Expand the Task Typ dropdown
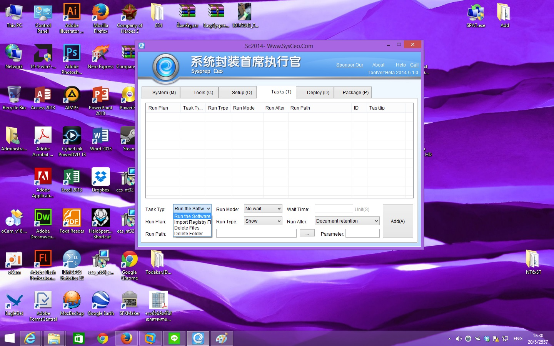 click(192, 209)
